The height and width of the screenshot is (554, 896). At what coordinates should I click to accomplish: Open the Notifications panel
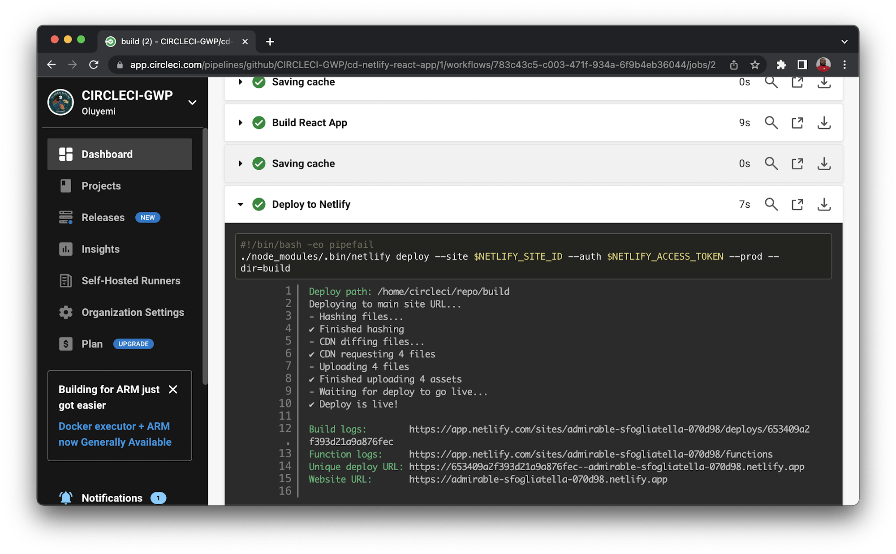pos(112,498)
